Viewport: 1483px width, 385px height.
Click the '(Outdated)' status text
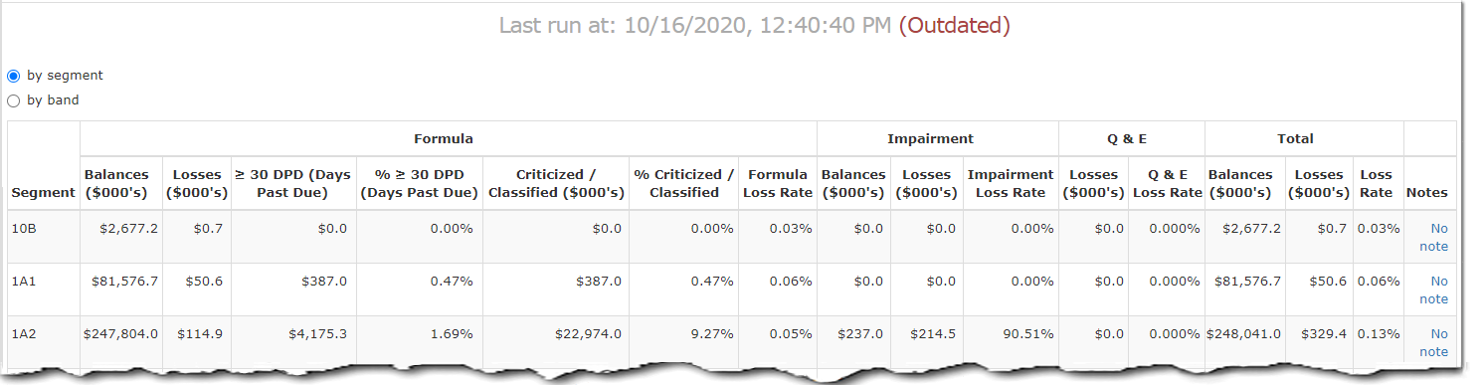coord(954,26)
